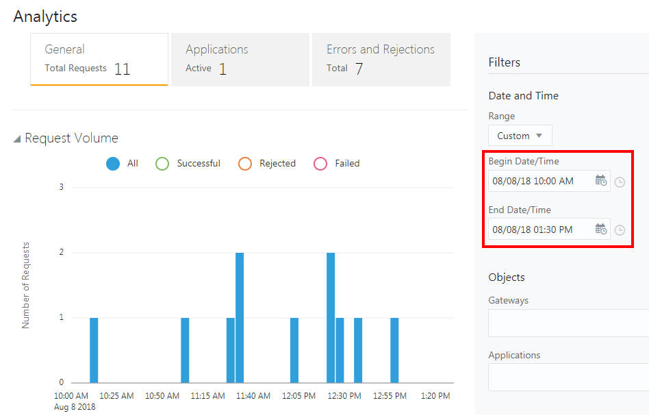Open the Custom range dropdown
The height and width of the screenshot is (420, 649).
(520, 136)
